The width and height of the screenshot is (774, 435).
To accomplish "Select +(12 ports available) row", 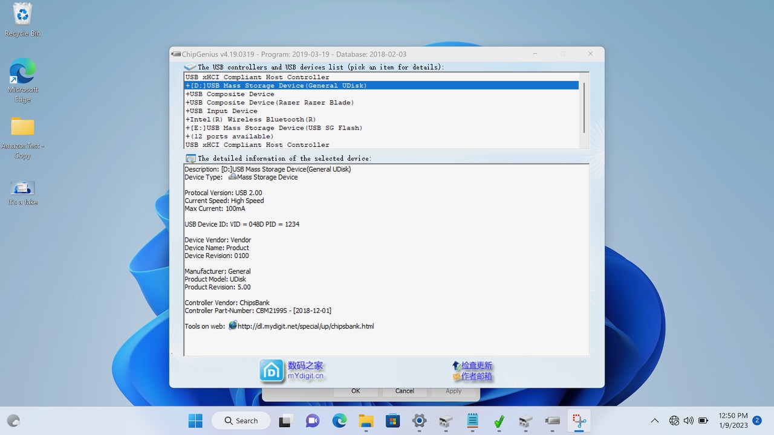I will 381,137.
